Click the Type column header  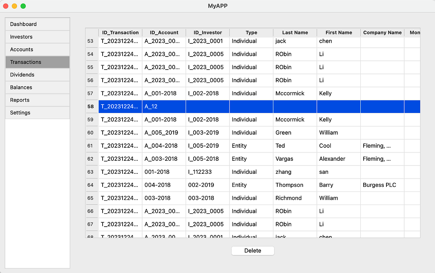click(251, 32)
